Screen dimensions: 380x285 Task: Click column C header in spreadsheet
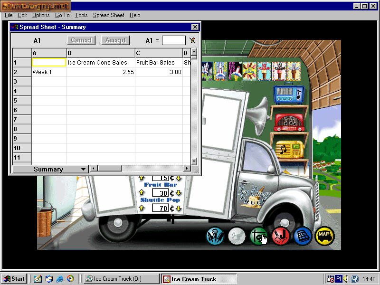159,53
